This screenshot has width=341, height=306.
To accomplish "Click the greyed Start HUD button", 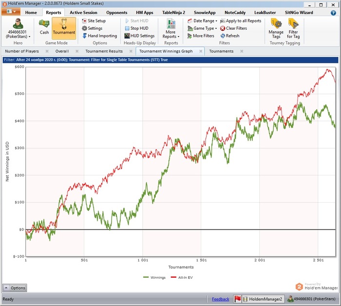I will (137, 21).
